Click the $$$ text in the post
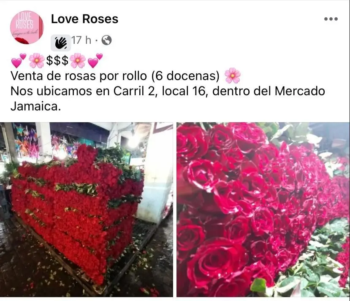Image resolution: width=350 pixels, height=301 pixels. tap(57, 60)
